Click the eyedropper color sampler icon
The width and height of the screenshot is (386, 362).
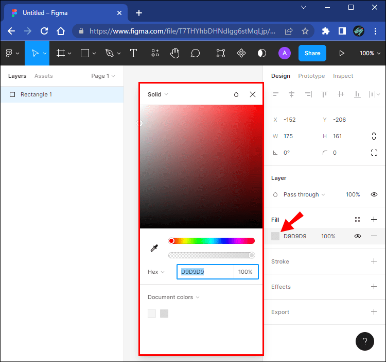pyautogui.click(x=154, y=248)
